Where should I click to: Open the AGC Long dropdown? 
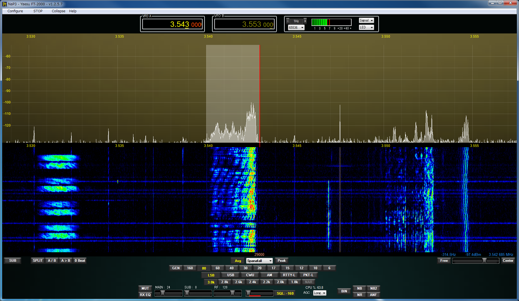pos(319,293)
